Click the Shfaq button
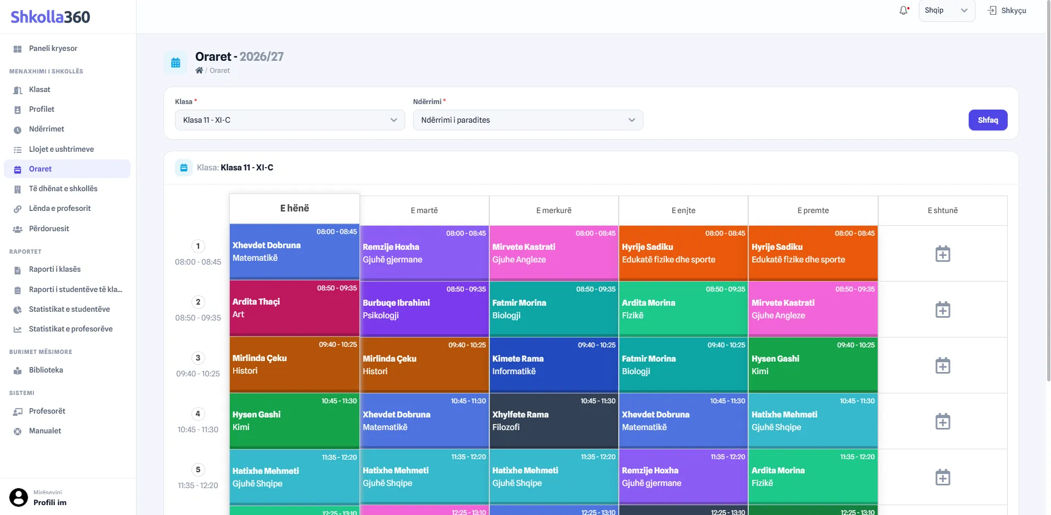The height and width of the screenshot is (515, 1051). pyautogui.click(x=987, y=120)
